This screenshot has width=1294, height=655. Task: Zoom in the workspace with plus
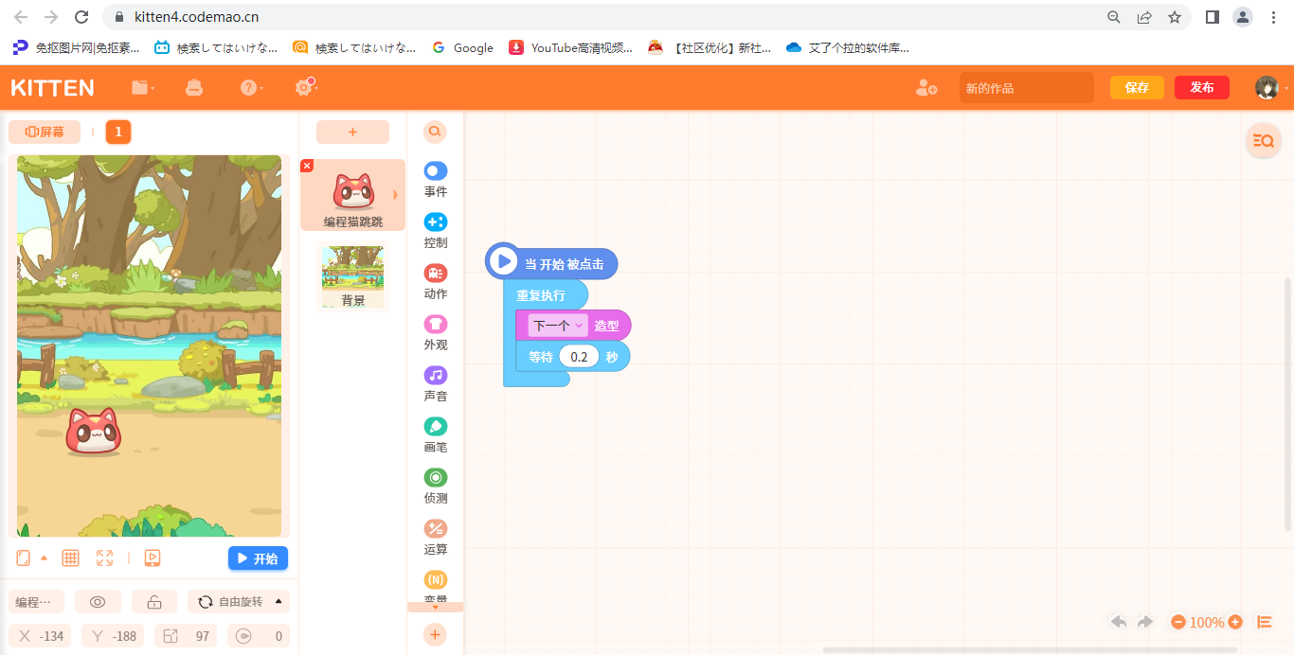click(1235, 622)
